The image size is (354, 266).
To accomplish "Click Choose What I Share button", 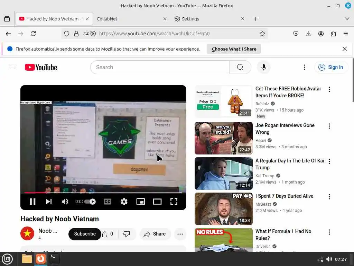I will (x=234, y=49).
